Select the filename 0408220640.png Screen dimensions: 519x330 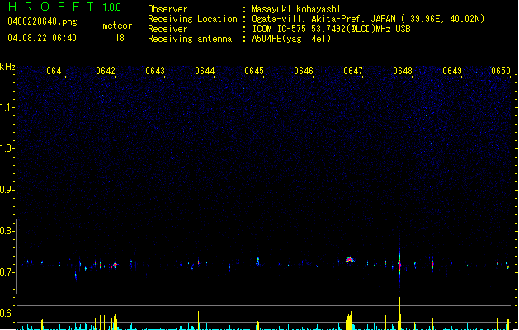[x=42, y=21]
